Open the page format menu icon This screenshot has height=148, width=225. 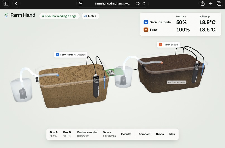[x=81, y=4]
